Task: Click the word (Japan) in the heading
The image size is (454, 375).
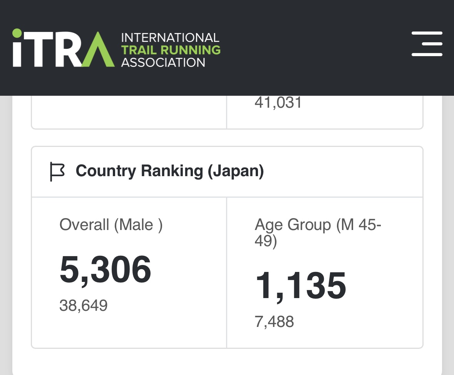Action: (x=236, y=171)
